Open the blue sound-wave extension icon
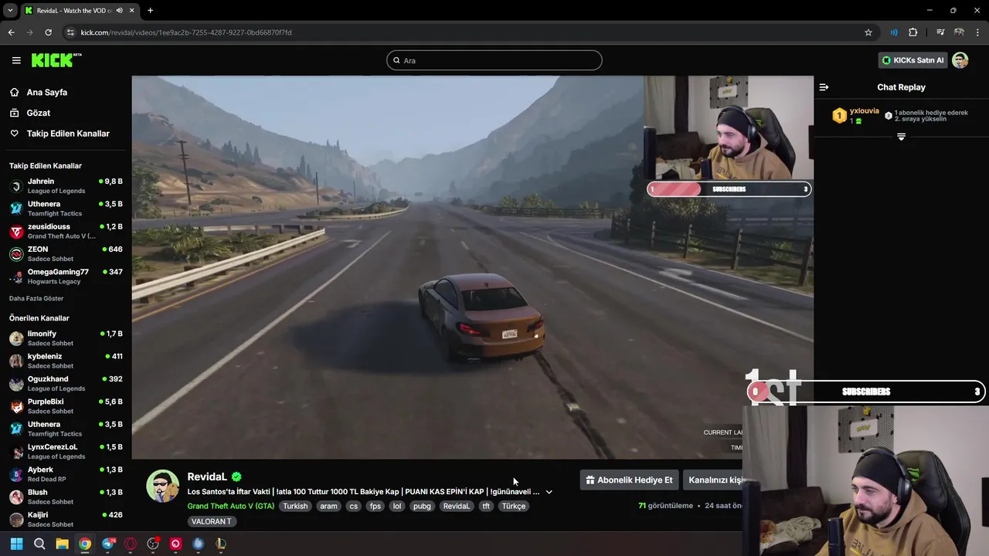Image resolution: width=989 pixels, height=556 pixels. coord(894,32)
